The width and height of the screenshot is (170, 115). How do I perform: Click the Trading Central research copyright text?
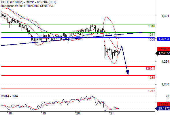[x=27, y=6]
